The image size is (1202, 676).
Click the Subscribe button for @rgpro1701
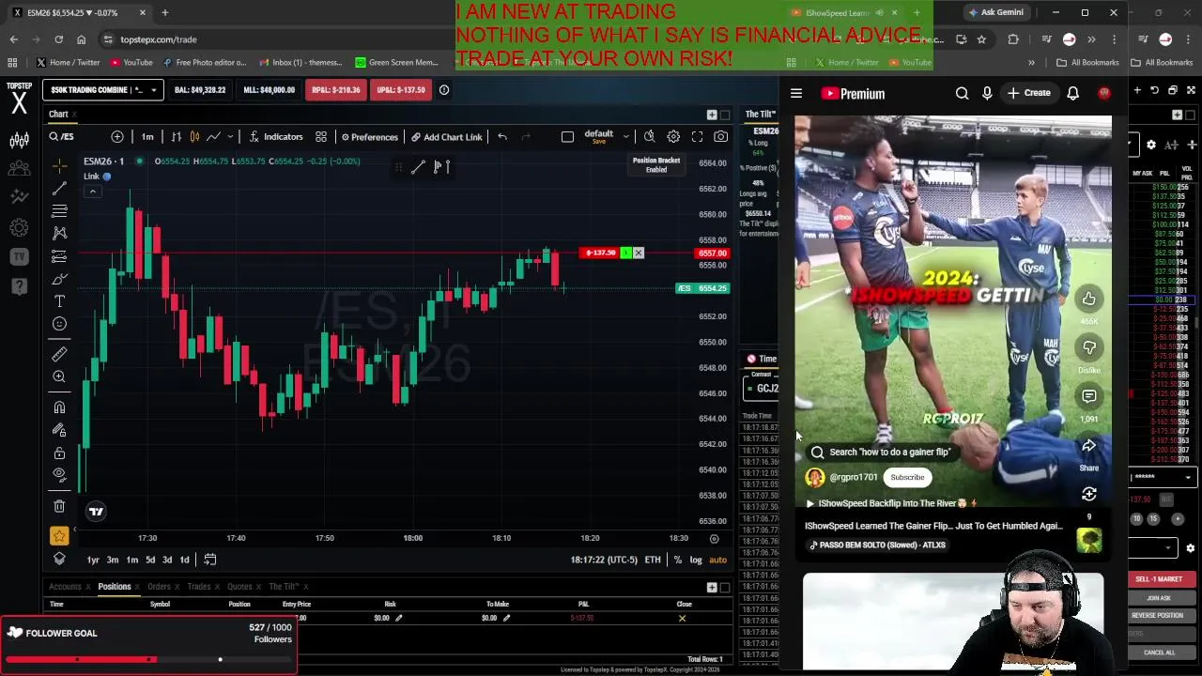pyautogui.click(x=907, y=477)
